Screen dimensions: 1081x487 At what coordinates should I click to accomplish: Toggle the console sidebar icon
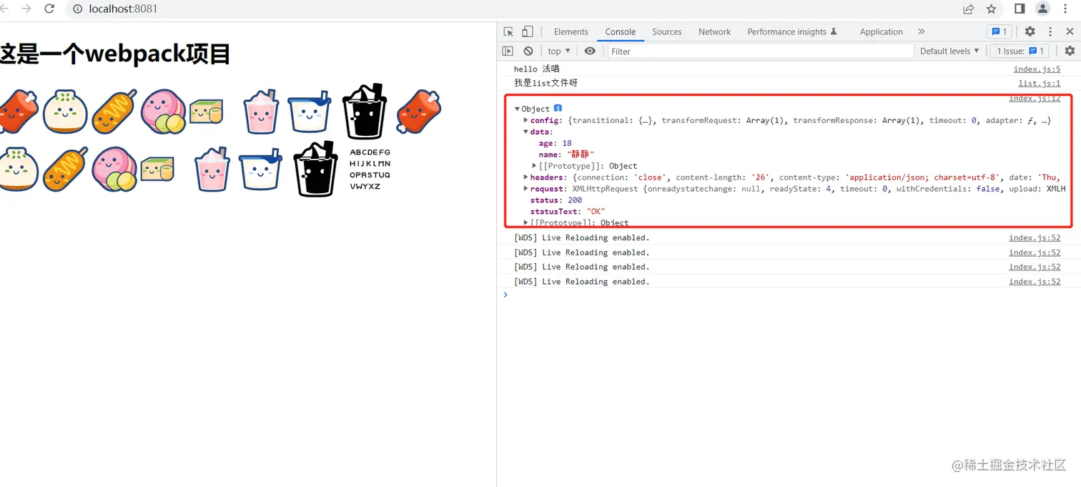508,51
